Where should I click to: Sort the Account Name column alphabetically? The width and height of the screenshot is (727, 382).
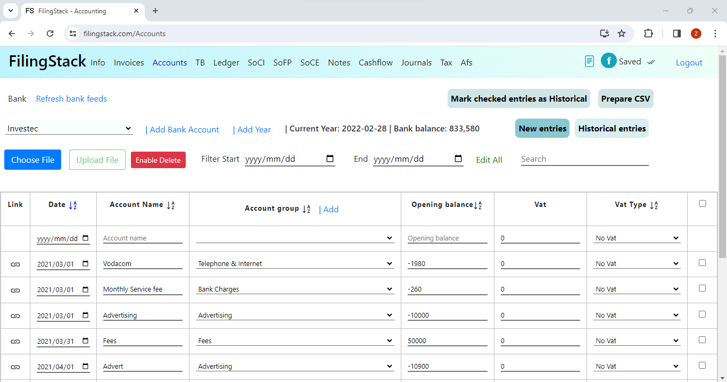pyautogui.click(x=171, y=204)
